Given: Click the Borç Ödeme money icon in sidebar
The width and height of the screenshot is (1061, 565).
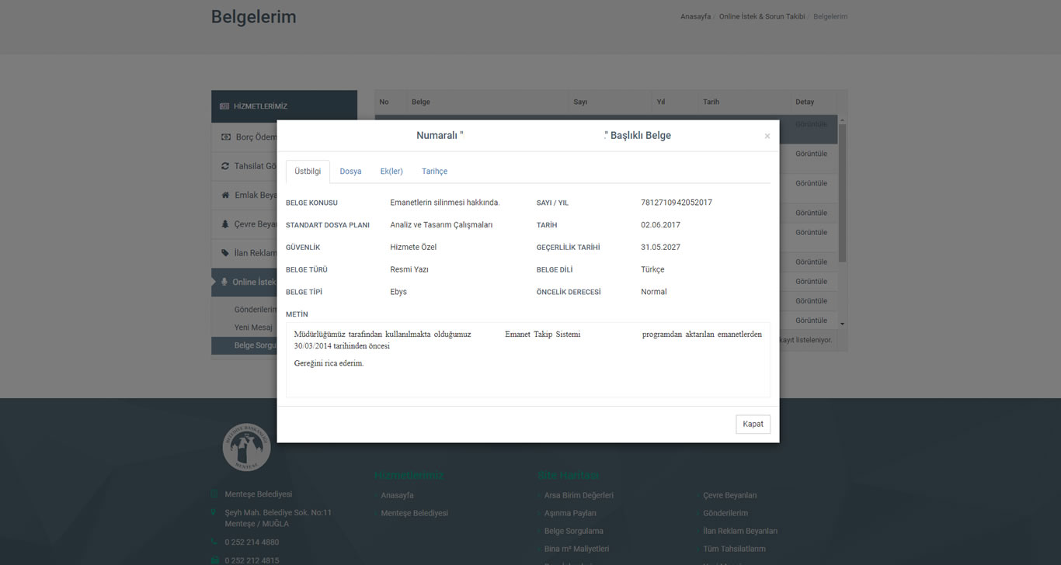Looking at the screenshot, I should [226, 137].
